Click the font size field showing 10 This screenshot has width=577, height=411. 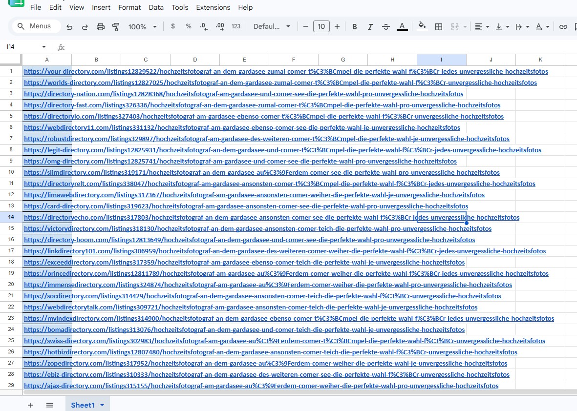point(321,26)
